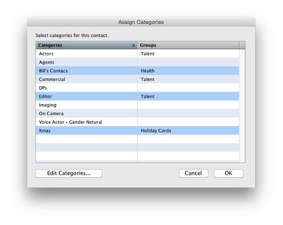The height and width of the screenshot is (225, 283).
Task: Select the Agents category row
Action: [137, 62]
